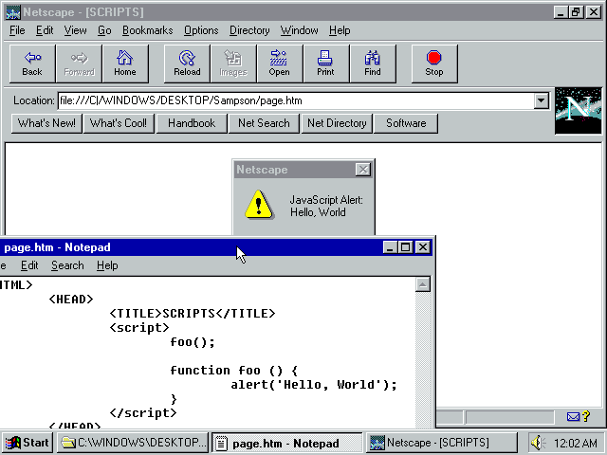This screenshot has width=607, height=455.
Task: Open Netscape Help menu
Action: 340,30
